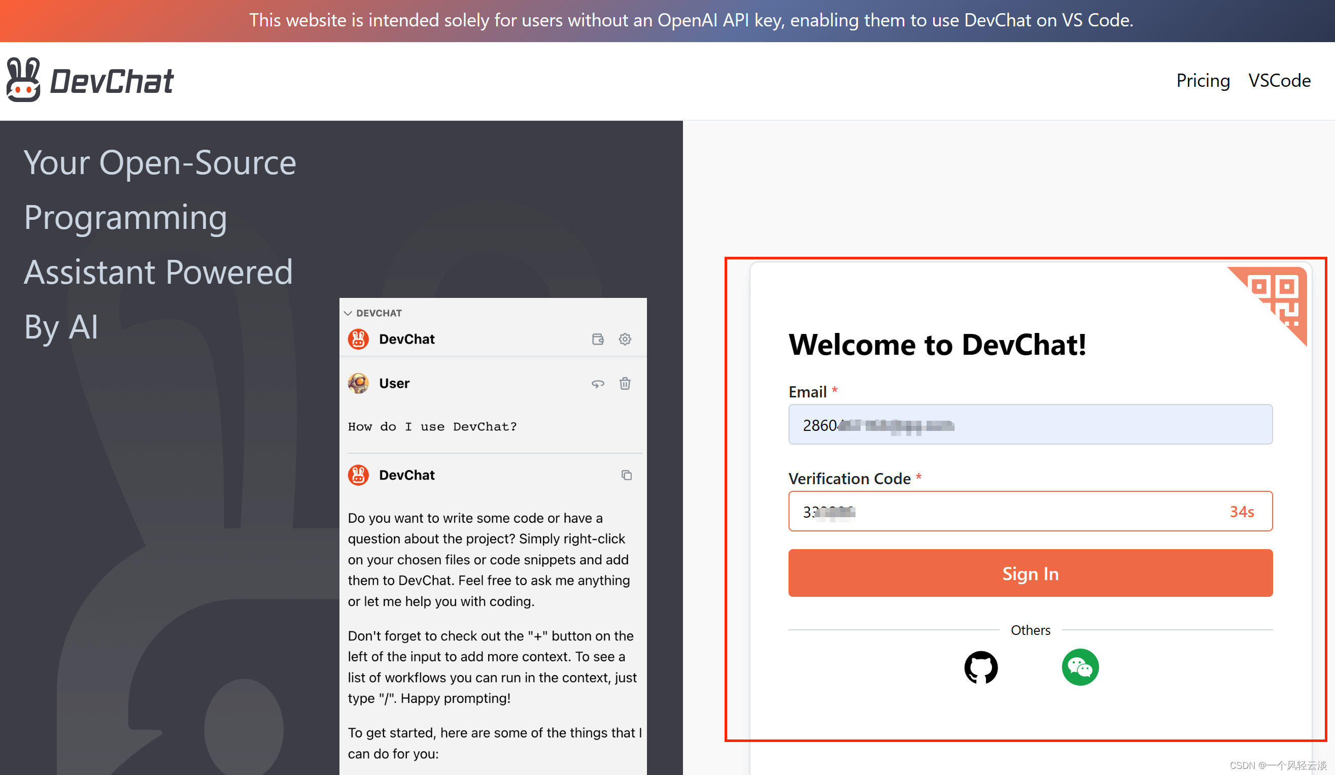Open the VSCode menu item

[x=1279, y=81]
